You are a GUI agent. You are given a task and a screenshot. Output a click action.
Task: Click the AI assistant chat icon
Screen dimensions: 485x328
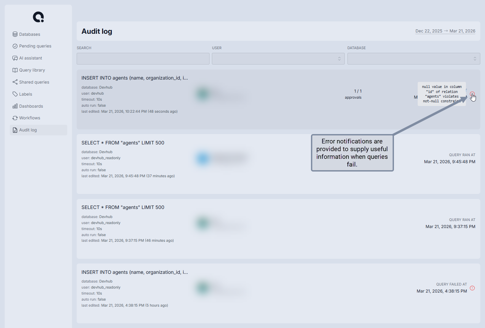[15, 58]
